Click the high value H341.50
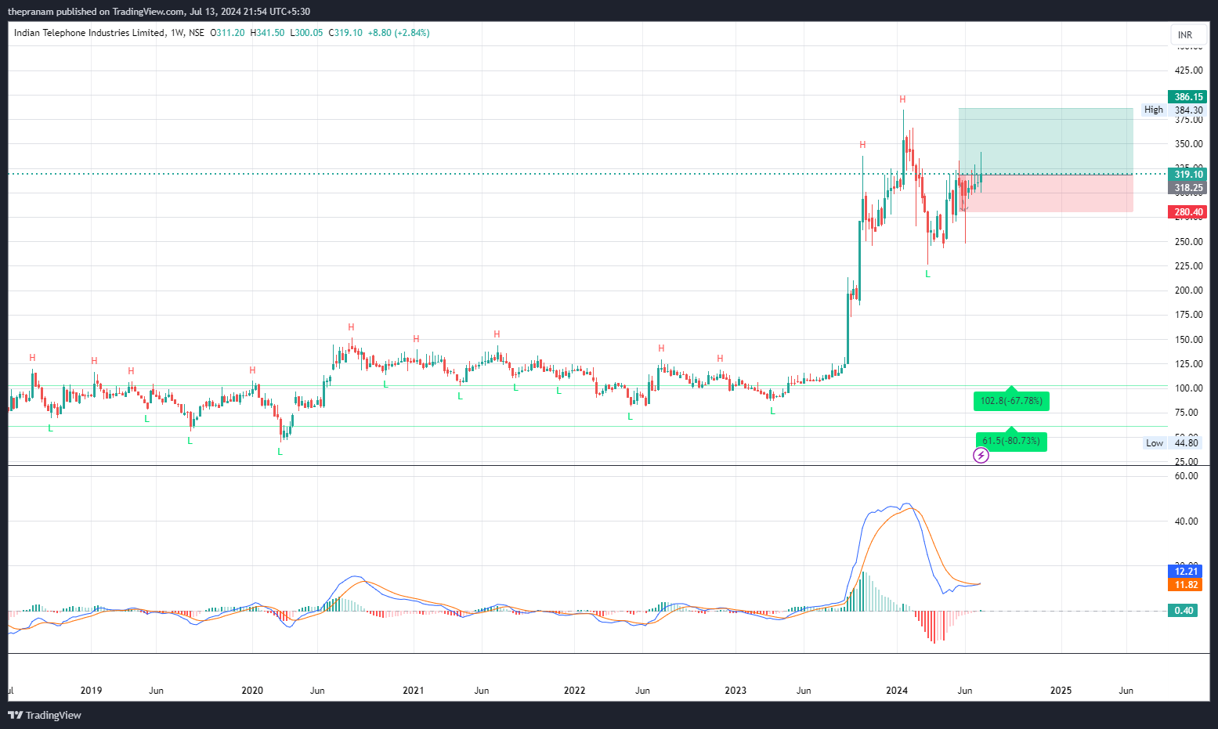Screen dimensions: 1218x729 pyautogui.click(x=268, y=33)
